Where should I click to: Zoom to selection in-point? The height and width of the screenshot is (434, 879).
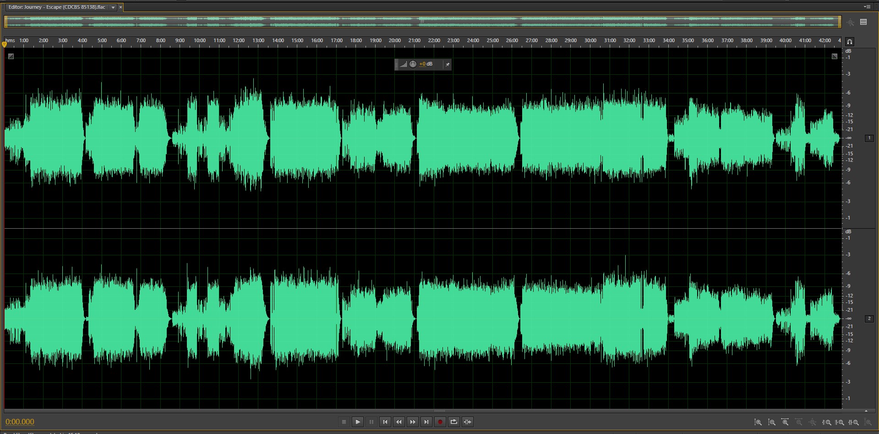pos(827,422)
